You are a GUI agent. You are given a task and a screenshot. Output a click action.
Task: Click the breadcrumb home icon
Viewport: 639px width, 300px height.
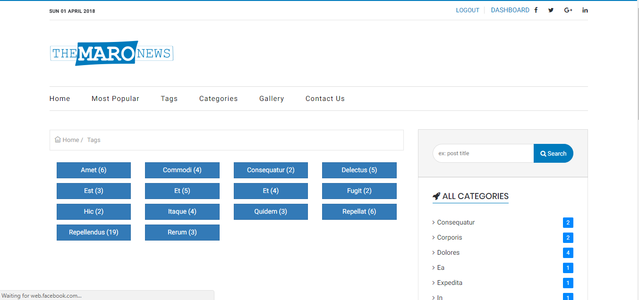(x=58, y=140)
